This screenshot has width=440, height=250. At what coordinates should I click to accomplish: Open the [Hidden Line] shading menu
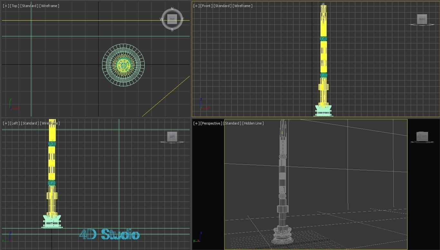[253, 123]
